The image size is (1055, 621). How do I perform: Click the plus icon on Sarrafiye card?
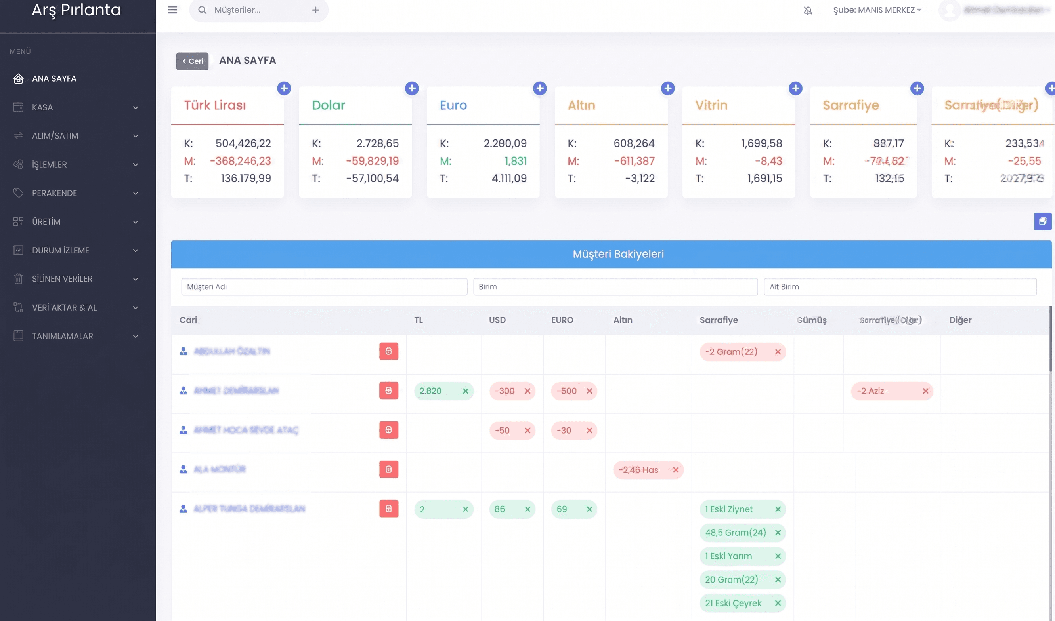[x=917, y=88]
